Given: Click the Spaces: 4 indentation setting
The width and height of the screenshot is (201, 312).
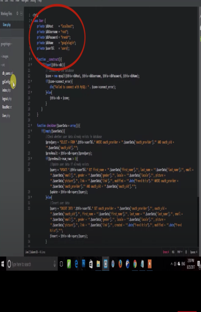Looking at the screenshot, I should (x=193, y=252).
